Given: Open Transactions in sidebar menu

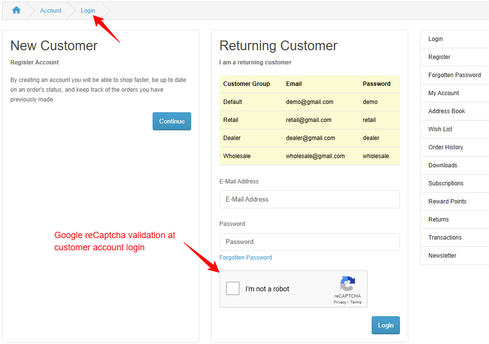Looking at the screenshot, I should point(455,238).
